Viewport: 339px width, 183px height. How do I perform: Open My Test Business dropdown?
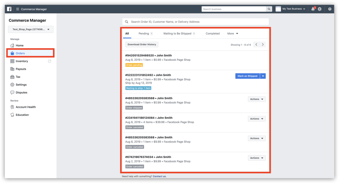(x=291, y=9)
